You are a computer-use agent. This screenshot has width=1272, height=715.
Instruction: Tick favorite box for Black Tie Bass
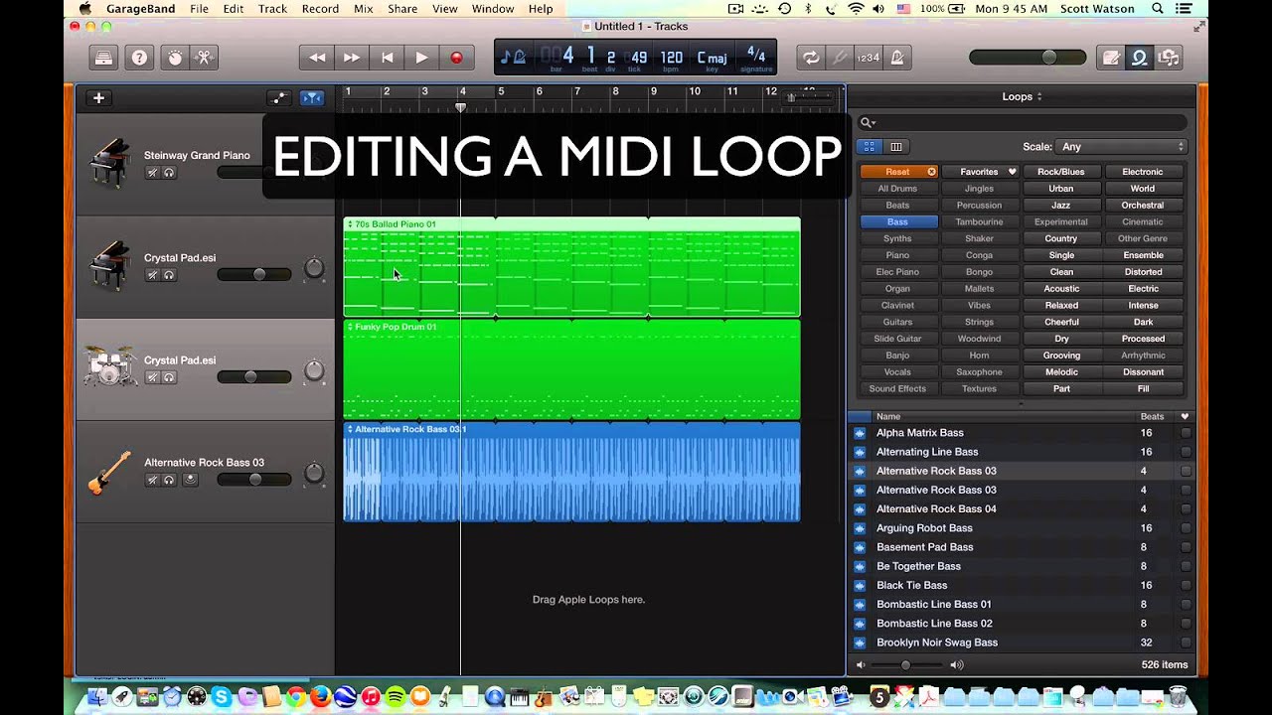point(1185,585)
